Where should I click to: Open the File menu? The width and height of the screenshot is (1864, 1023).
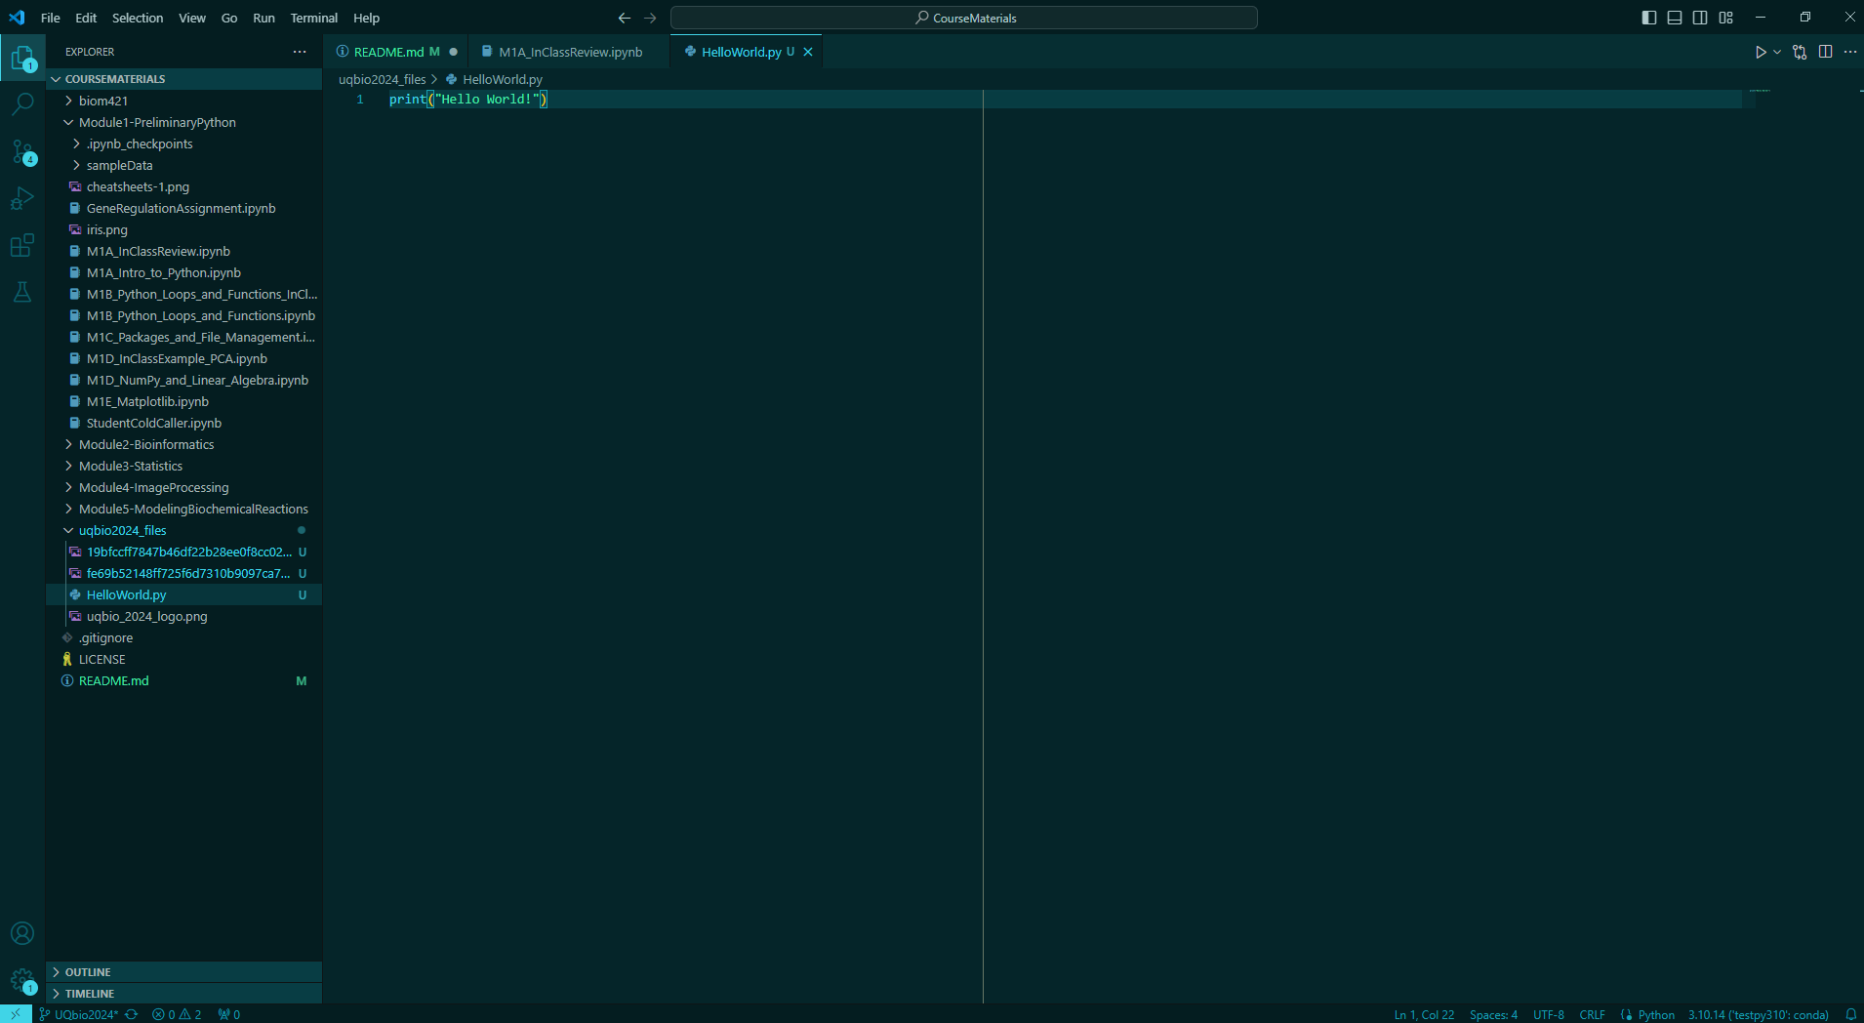[x=51, y=18]
